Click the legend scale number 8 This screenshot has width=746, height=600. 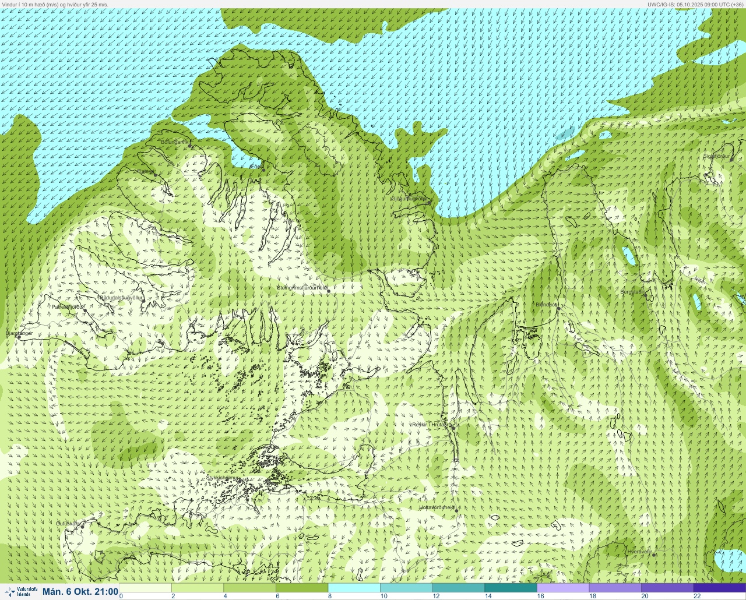[330, 596]
